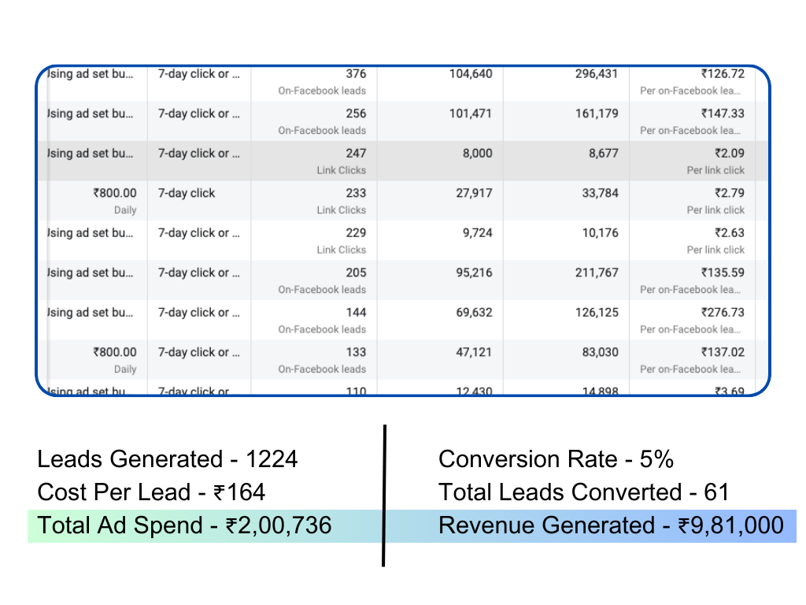Click the 'Leads Generated - 1224' text
Viewport: 806px width, 605px height.
click(168, 459)
